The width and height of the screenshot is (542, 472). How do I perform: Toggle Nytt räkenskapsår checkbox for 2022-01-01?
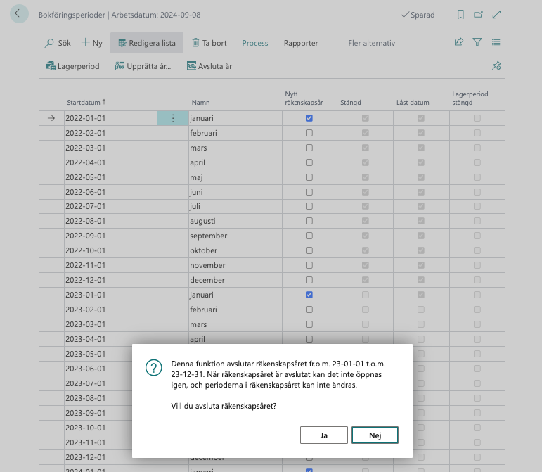click(309, 118)
